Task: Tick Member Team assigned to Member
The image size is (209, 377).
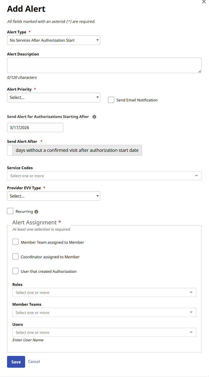Action: pyautogui.click(x=16, y=242)
